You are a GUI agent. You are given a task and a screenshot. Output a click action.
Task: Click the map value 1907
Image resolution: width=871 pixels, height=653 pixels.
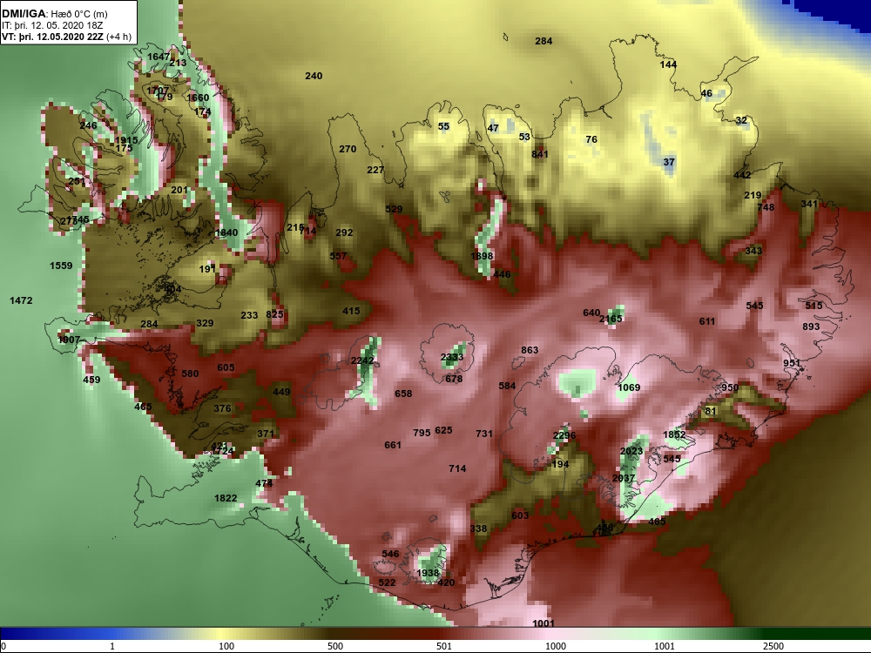[69, 340]
